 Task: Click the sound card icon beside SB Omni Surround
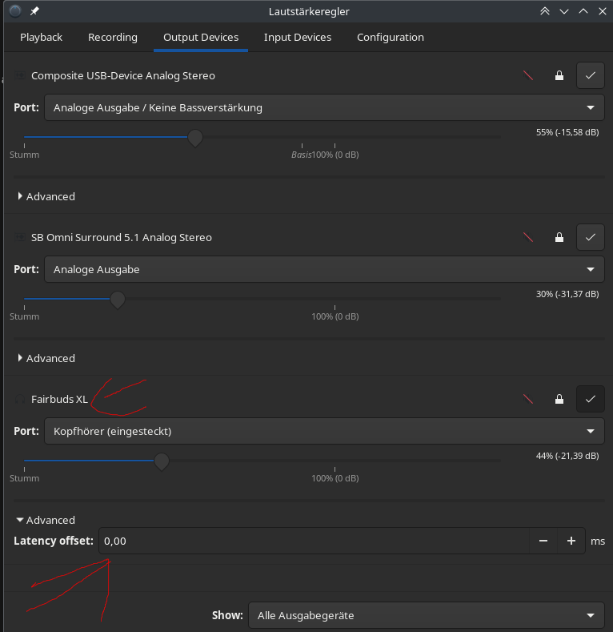(x=20, y=237)
